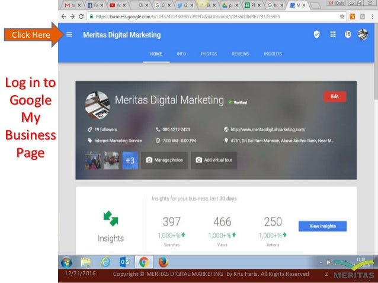Open the REVIEWS tab
This screenshot has width=378, height=283.
coord(240,54)
